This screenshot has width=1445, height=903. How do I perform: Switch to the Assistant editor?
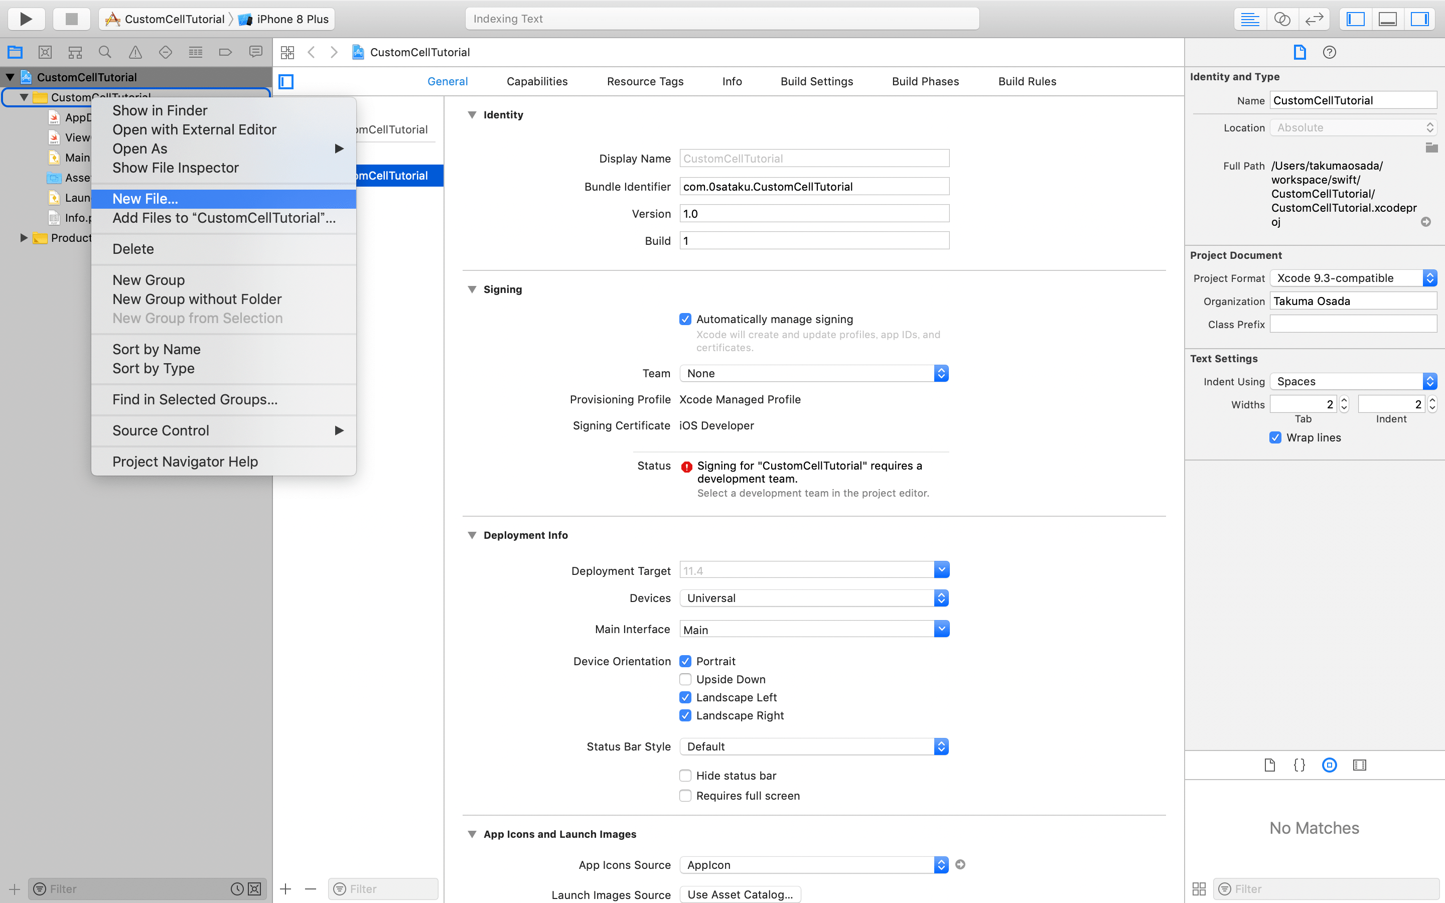tap(1281, 19)
